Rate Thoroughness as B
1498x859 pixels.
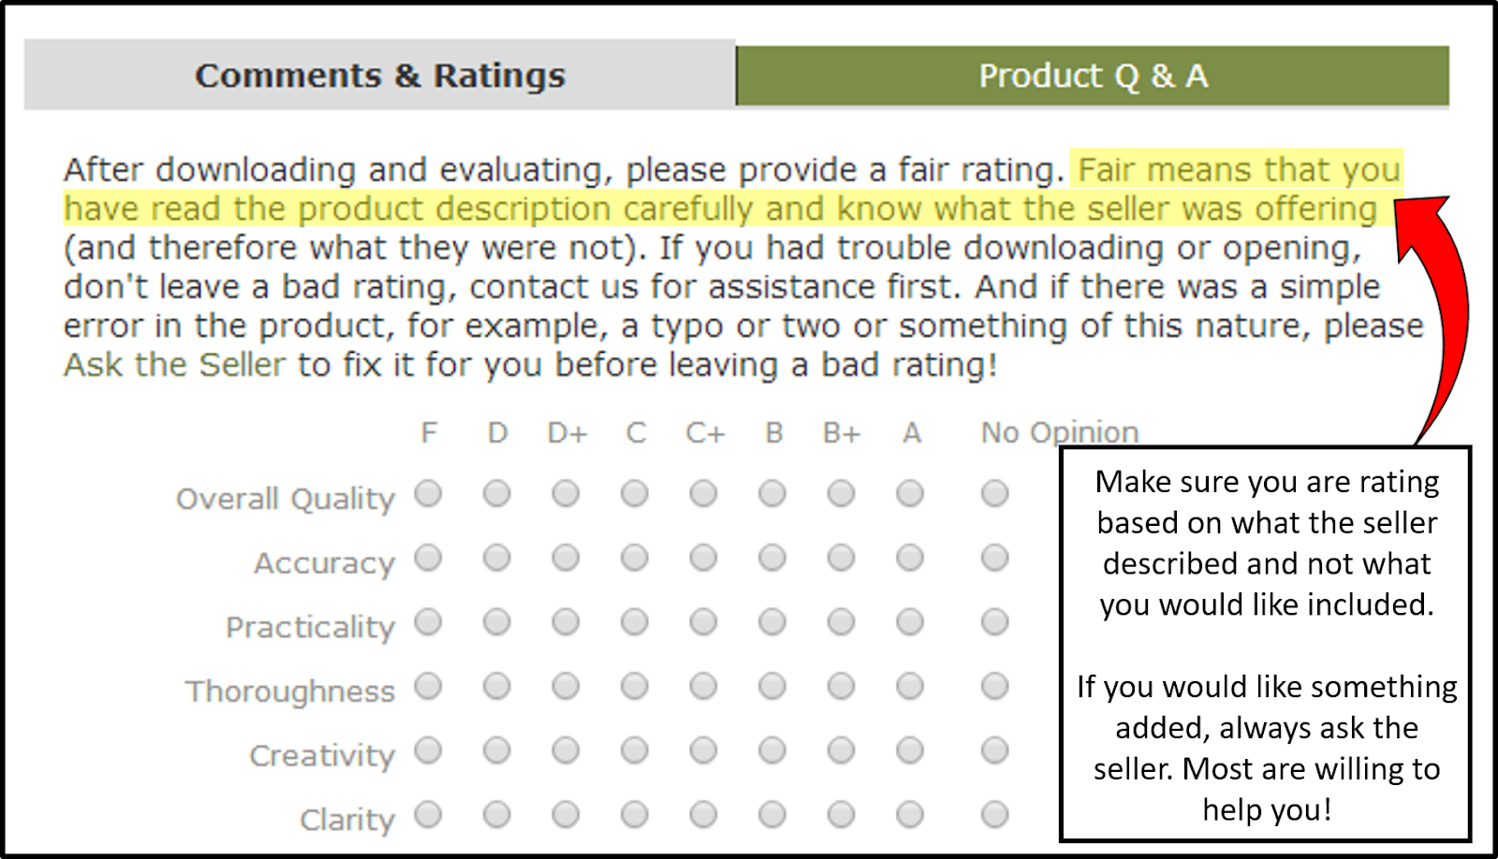click(772, 687)
